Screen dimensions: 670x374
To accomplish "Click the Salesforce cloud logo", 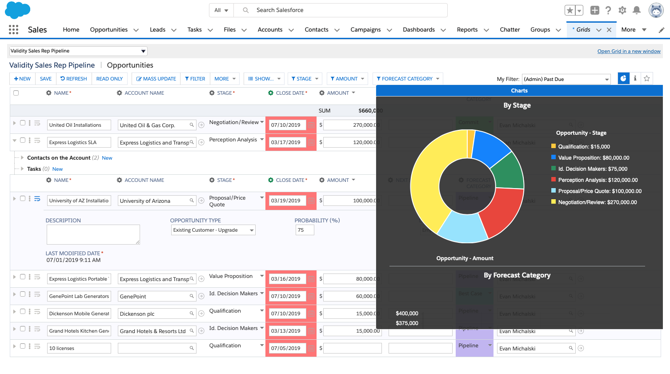I will [x=17, y=10].
